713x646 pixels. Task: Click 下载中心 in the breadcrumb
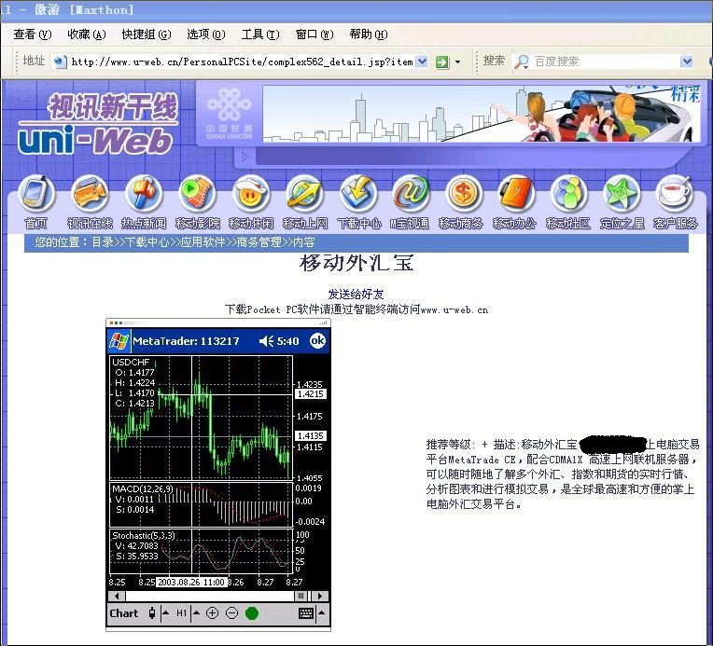pos(147,242)
